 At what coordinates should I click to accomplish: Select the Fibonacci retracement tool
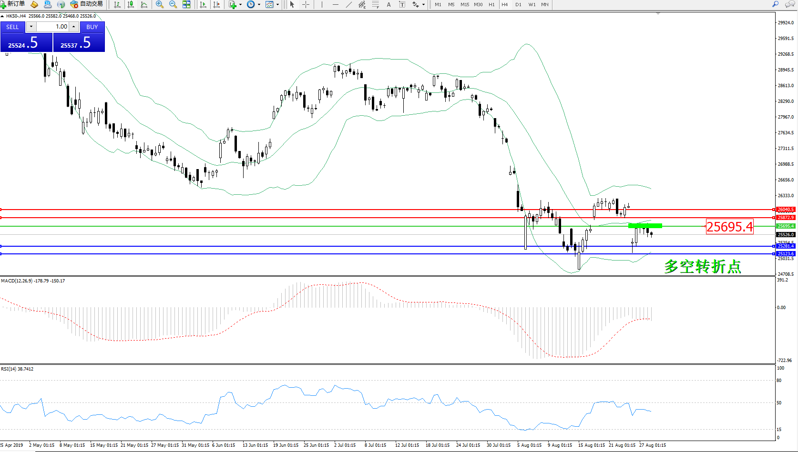pos(376,4)
